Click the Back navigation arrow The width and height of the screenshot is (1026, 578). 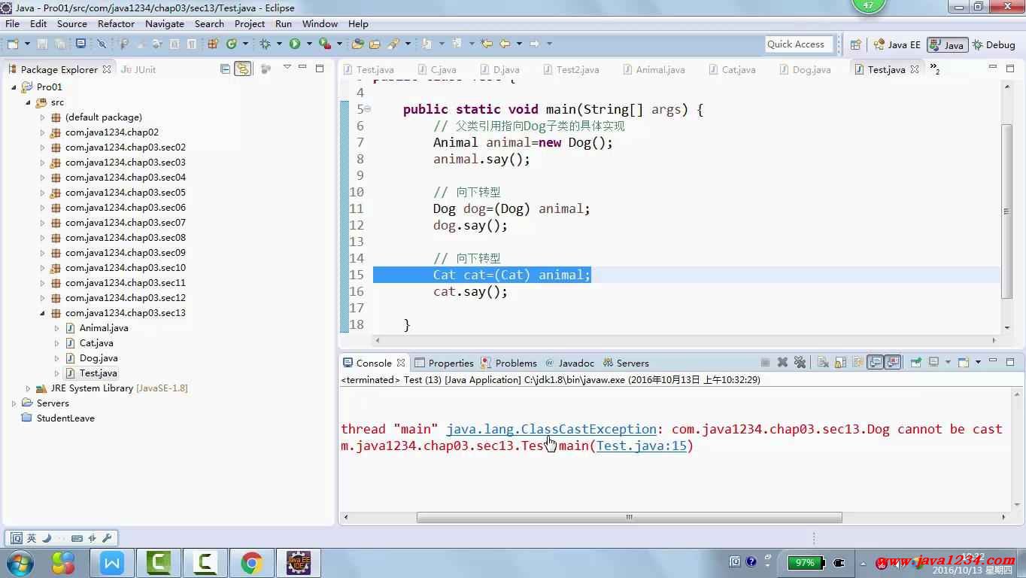[505, 44]
